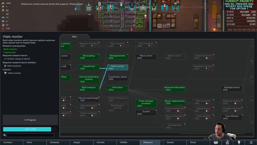Screen dimensions: 257x145
Task: Select the Marine armor research node
Action: pos(175,57)
